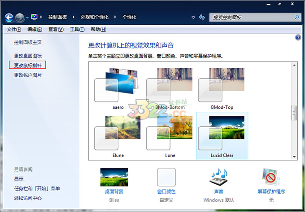This screenshot has width=305, height=212.
Task: Go to 控制面板主页
Action: (x=28, y=42)
